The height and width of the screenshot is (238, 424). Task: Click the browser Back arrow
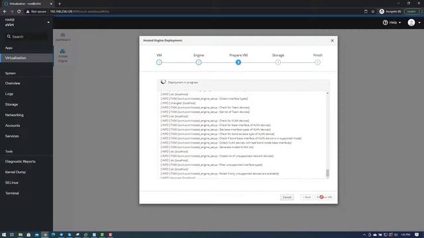(x=5, y=12)
